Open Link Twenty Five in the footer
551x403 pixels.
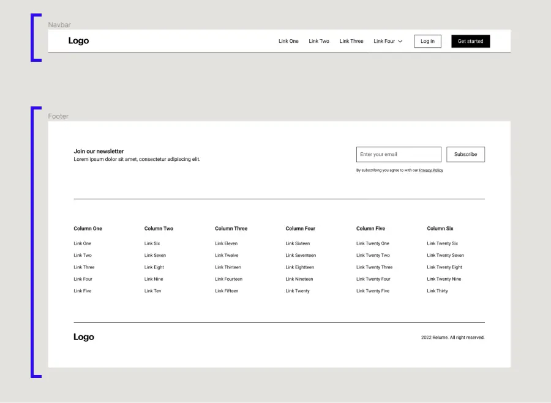(x=373, y=291)
